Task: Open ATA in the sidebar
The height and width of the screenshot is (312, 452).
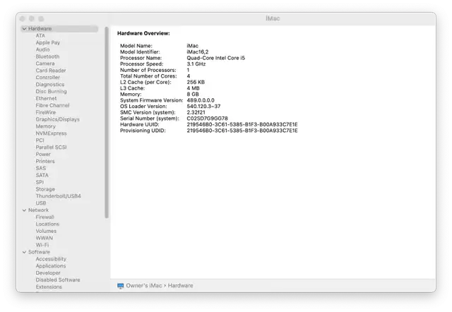Action: (40, 36)
